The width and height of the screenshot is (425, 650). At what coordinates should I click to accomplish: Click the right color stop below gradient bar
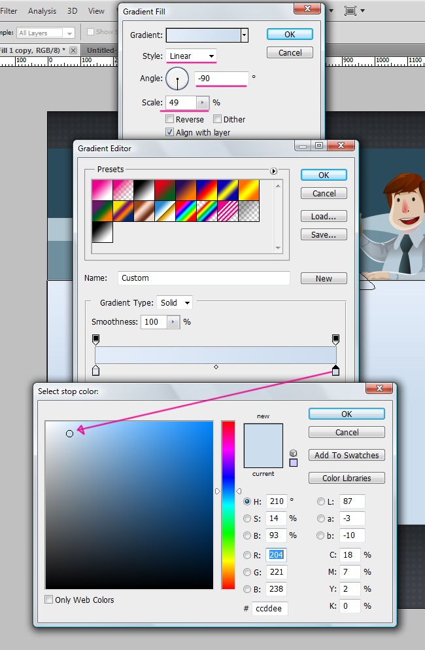335,371
